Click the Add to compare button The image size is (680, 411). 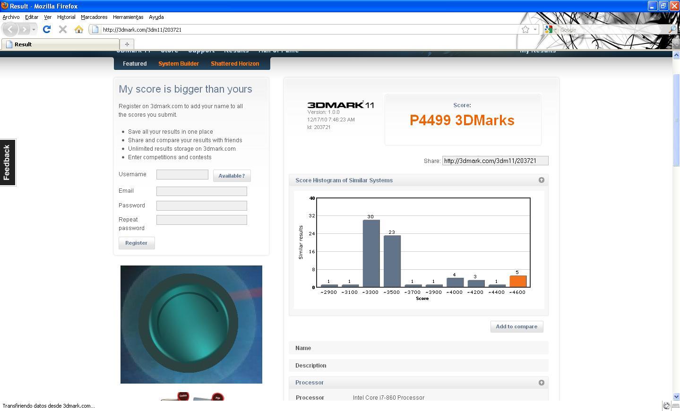pyautogui.click(x=516, y=326)
